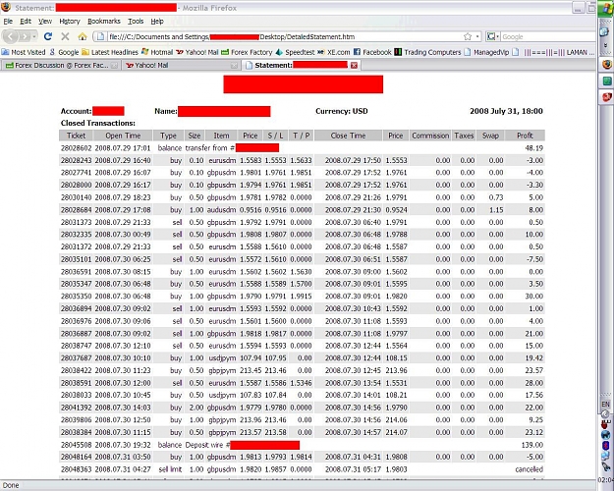Screen dimensions: 614x491
Task: Open the ManagedVip bookmark
Action: 486,52
